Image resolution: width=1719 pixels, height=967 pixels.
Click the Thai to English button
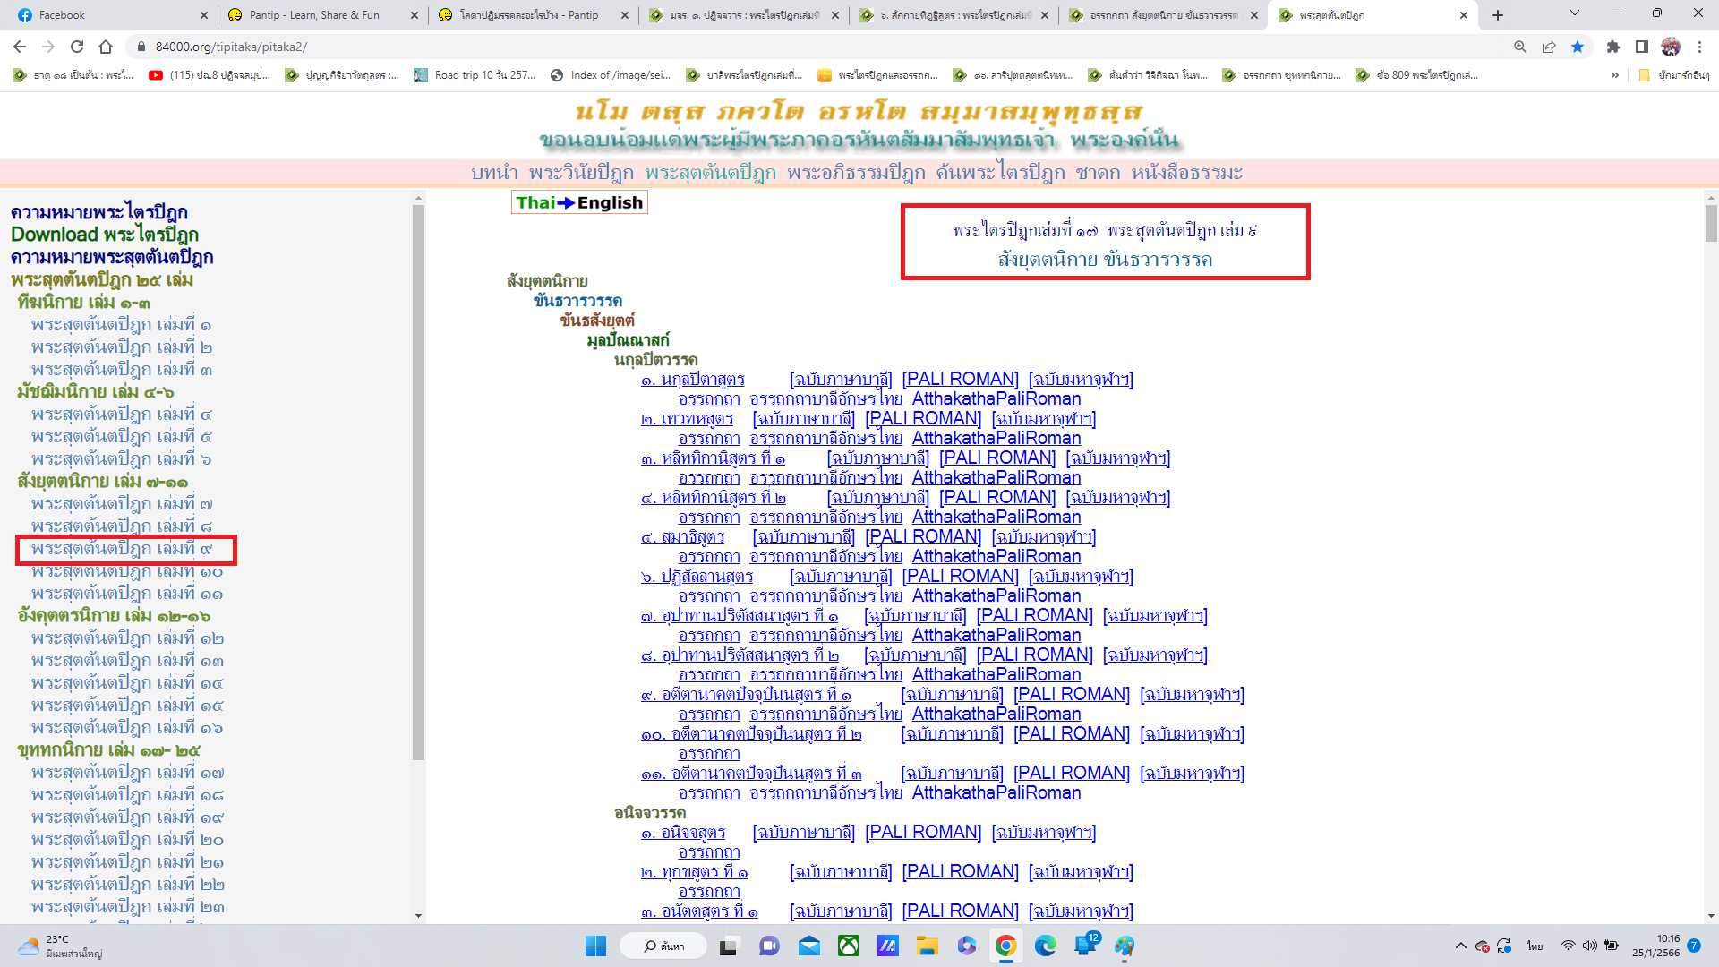point(579,202)
